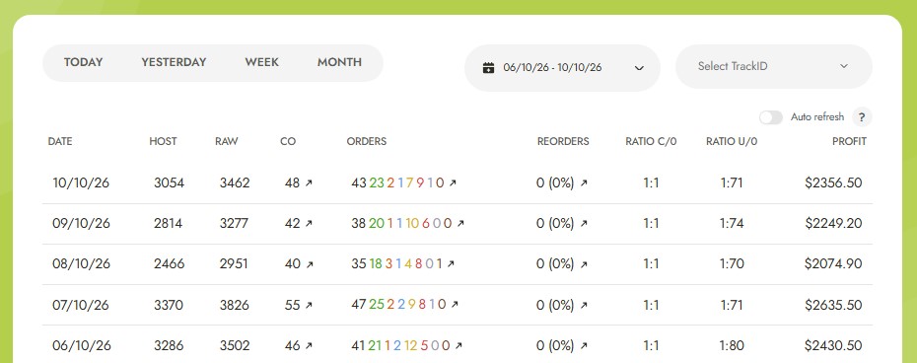Open CO arrow link for 08/10/26 row
The height and width of the screenshot is (363, 917).
point(309,264)
